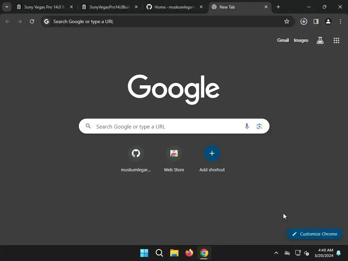Bookmark this tab with the star icon

(x=287, y=21)
